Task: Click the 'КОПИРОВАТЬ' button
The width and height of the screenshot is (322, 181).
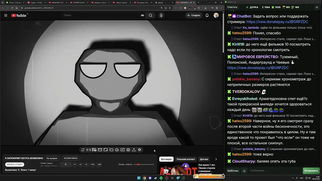Action: pyautogui.click(x=71, y=158)
